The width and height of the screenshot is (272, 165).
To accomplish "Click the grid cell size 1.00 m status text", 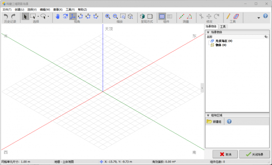I will click(16, 162).
